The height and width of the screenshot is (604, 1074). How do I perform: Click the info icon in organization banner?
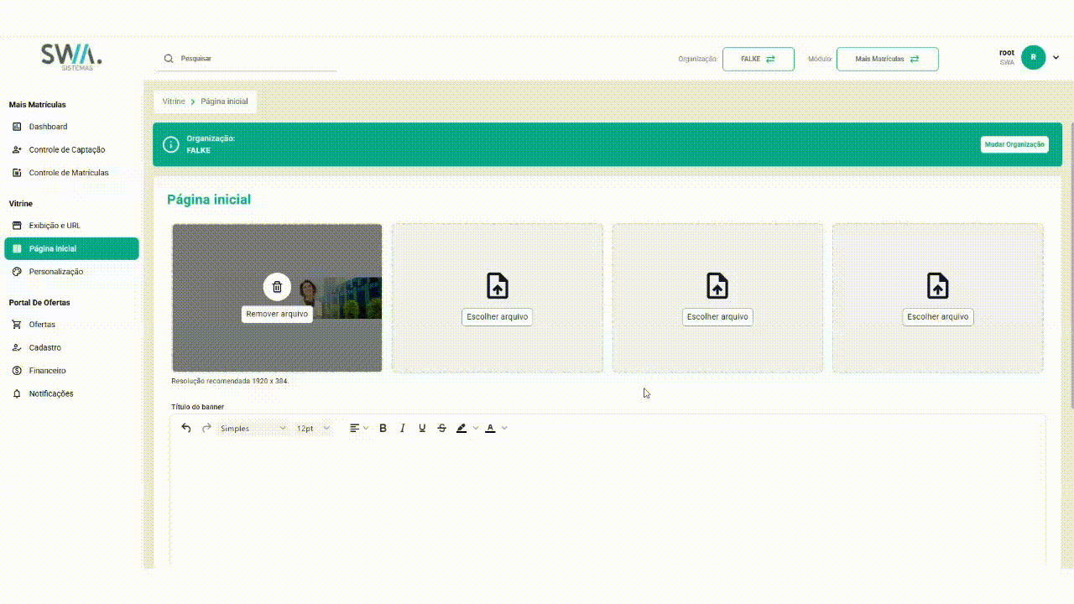(x=170, y=144)
